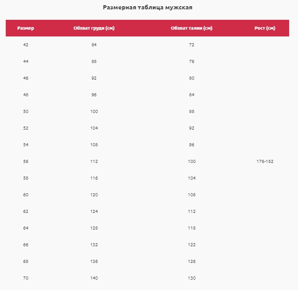Select the size 46 cell
Screen dimensions: 298x290
26,78
